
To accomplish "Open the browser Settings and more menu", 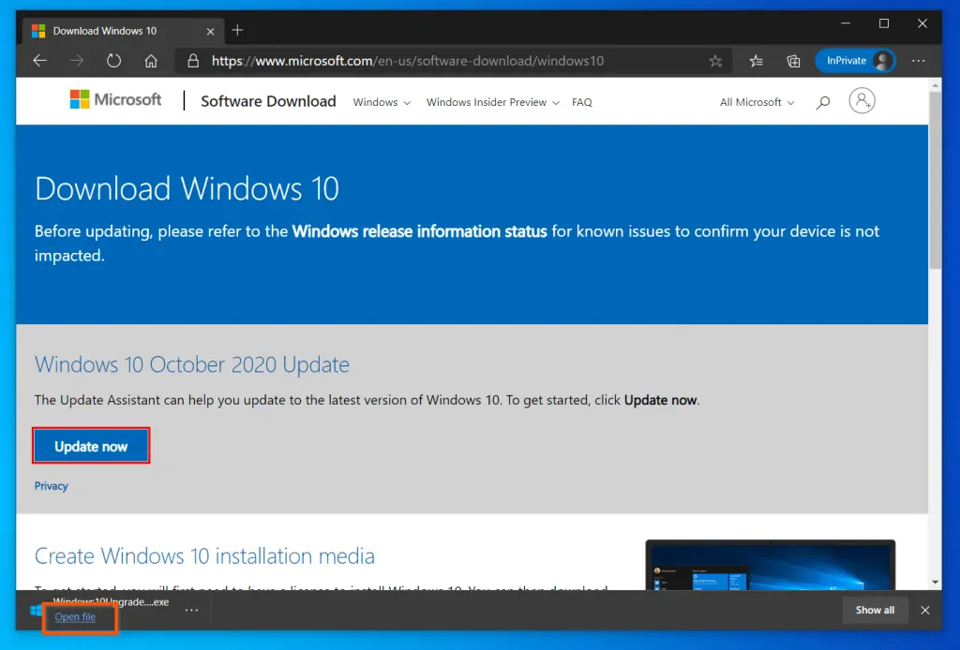I will pos(919,61).
